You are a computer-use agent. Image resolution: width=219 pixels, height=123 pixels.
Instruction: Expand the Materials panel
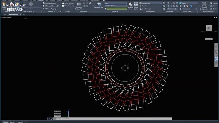51,12
